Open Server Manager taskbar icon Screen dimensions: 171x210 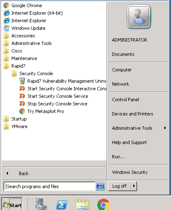pyautogui.click(x=41, y=205)
